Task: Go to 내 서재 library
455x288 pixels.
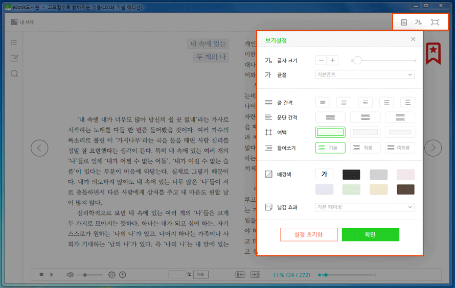Action: point(22,22)
